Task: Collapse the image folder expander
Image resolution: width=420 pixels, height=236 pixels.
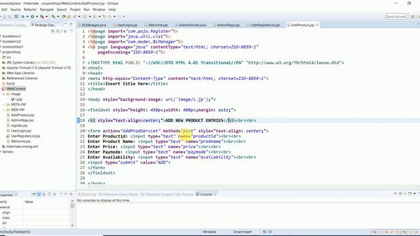Action: [4, 94]
